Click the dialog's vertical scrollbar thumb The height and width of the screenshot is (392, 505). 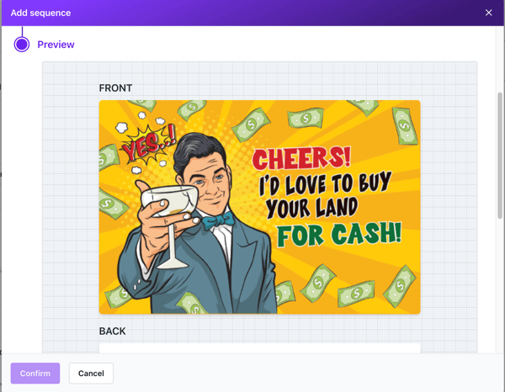pos(500,156)
